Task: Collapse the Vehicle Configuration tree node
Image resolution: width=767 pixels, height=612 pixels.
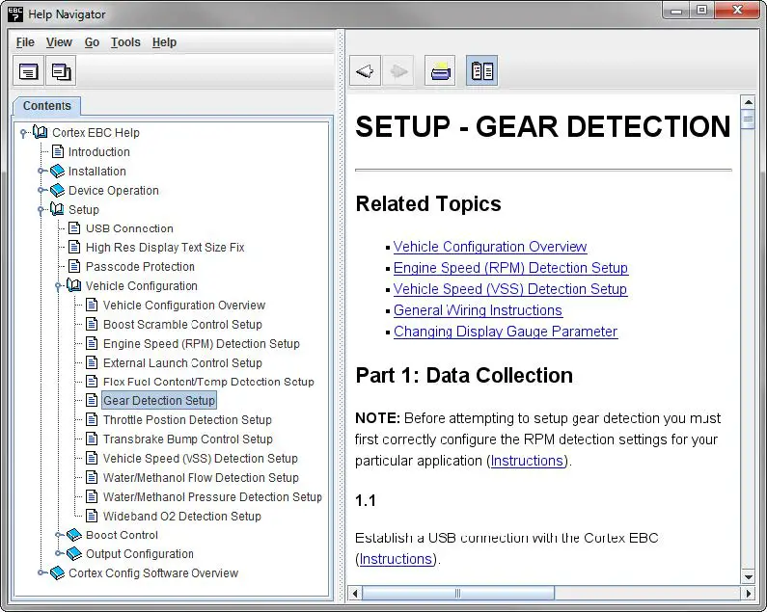Action: [59, 286]
